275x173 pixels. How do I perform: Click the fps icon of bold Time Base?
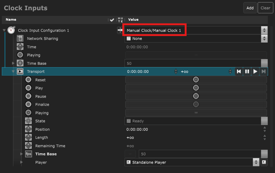[28, 154]
